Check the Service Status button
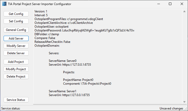Viewport: 188px width, 111px height. 16,100
